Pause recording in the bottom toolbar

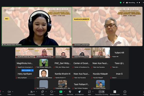[100, 92]
